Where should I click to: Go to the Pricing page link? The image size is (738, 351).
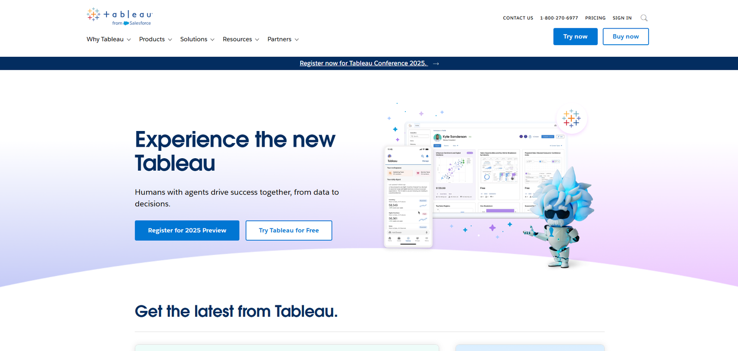tap(595, 18)
